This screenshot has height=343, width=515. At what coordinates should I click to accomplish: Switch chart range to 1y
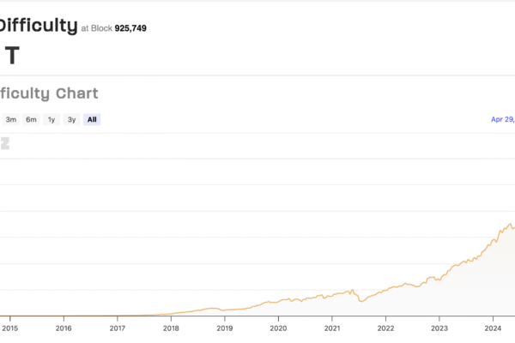tap(51, 120)
